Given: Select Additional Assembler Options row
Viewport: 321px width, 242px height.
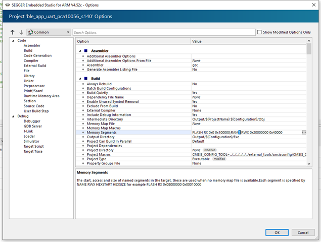Looking at the screenshot, I should [191, 56].
